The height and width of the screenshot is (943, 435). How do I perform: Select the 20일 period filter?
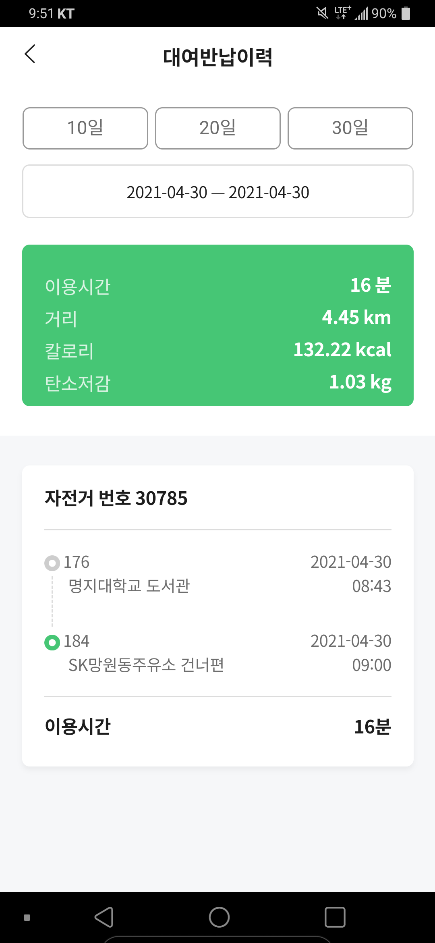[x=218, y=128]
